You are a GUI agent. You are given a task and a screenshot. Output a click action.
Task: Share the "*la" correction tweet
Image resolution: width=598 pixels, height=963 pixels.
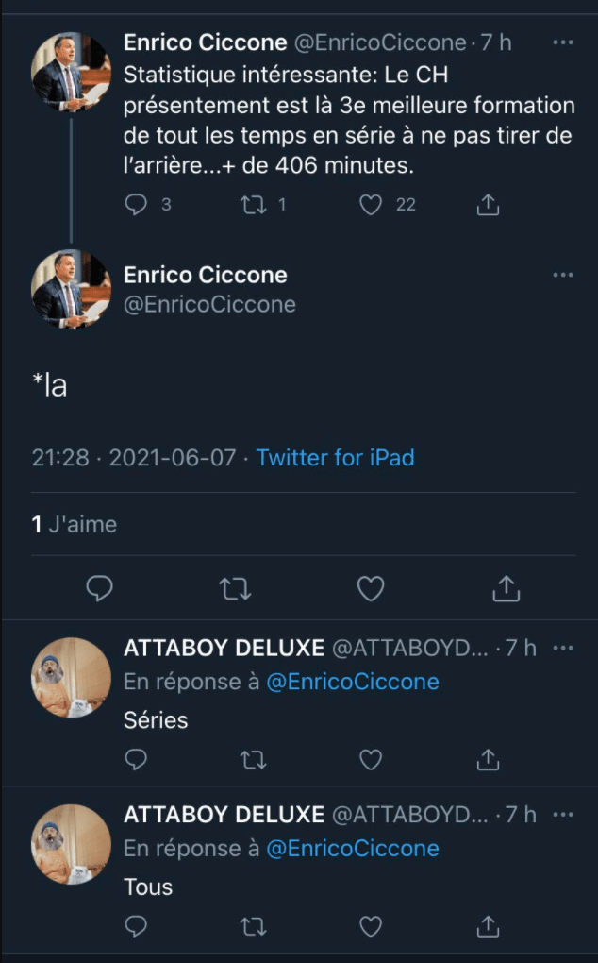tap(507, 589)
